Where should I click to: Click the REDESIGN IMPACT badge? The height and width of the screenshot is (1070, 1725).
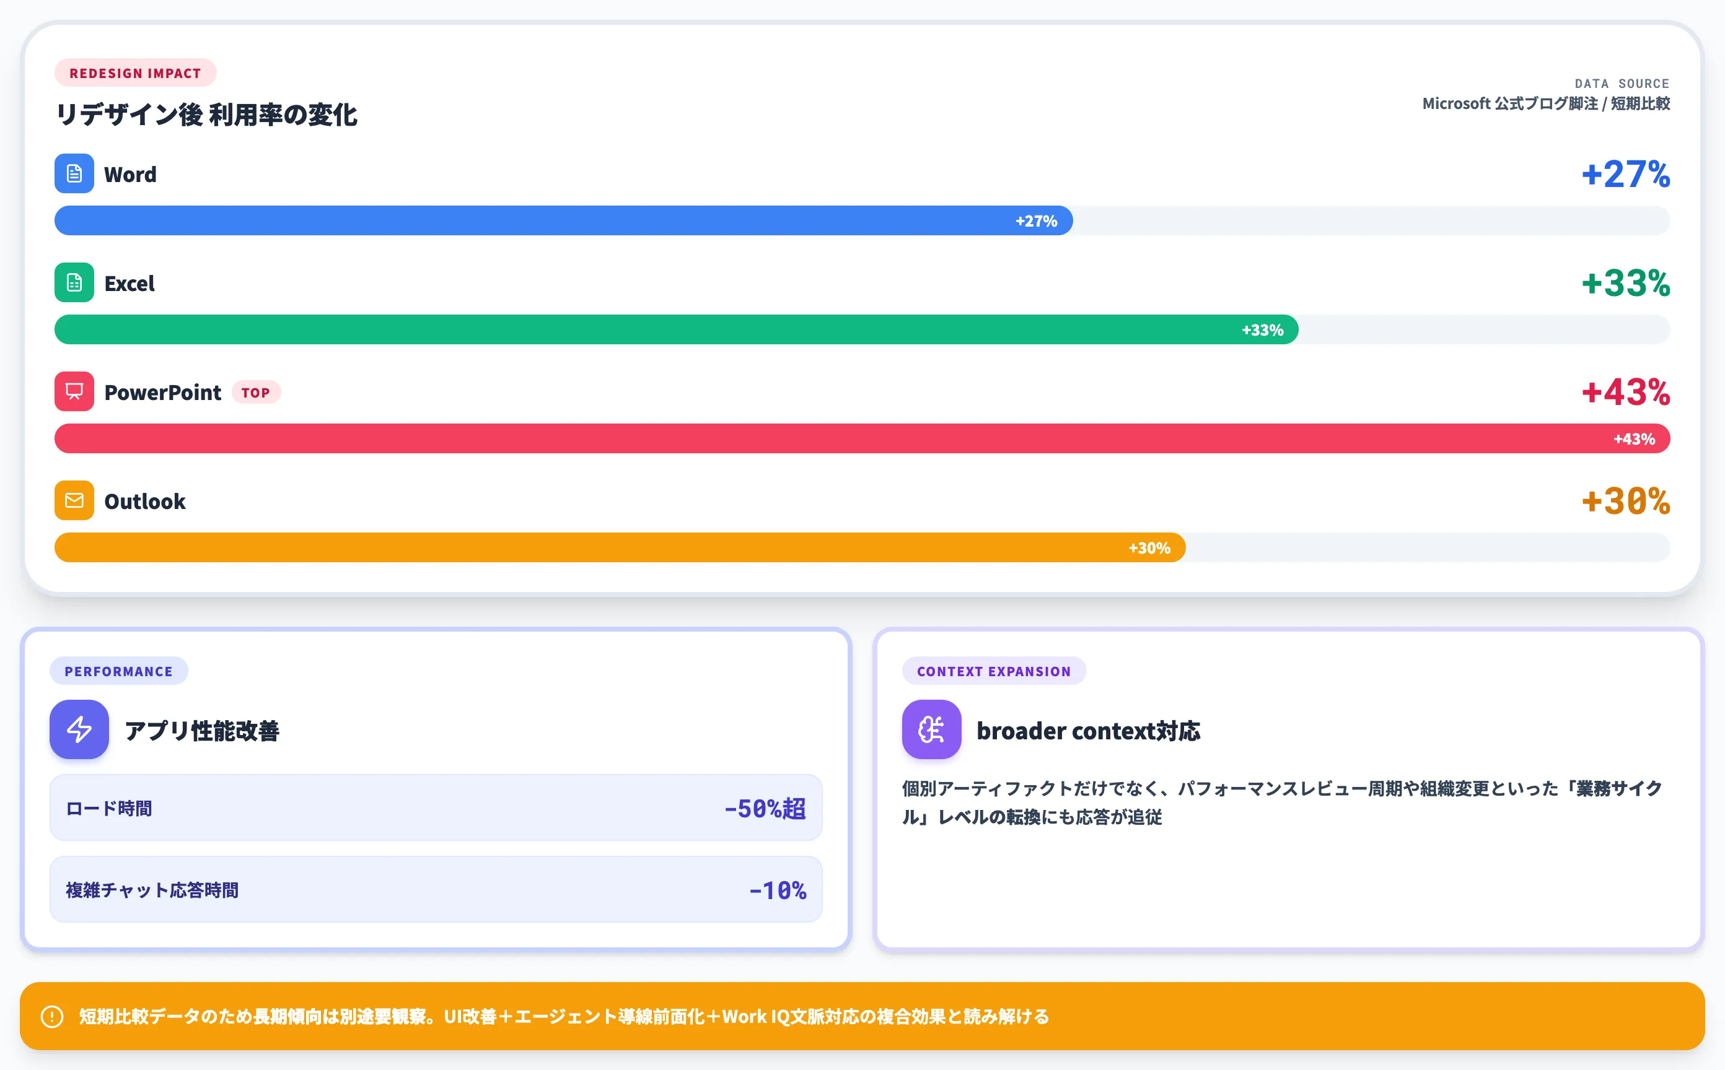coord(135,73)
